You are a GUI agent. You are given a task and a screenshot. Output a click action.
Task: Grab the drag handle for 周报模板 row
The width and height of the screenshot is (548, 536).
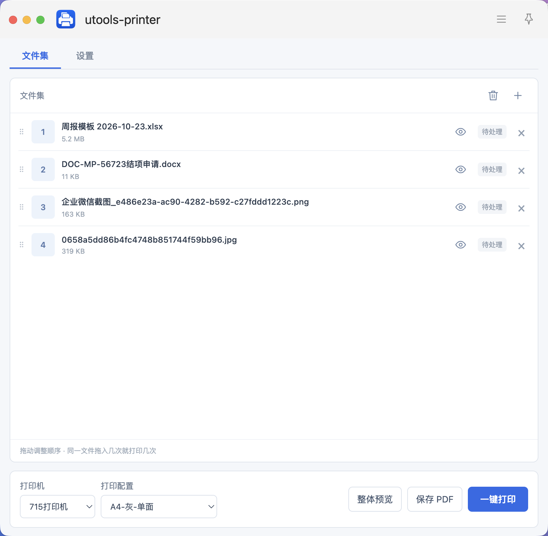point(22,132)
